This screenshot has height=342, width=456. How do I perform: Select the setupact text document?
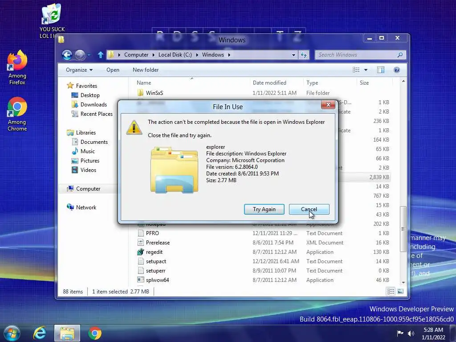[156, 261]
